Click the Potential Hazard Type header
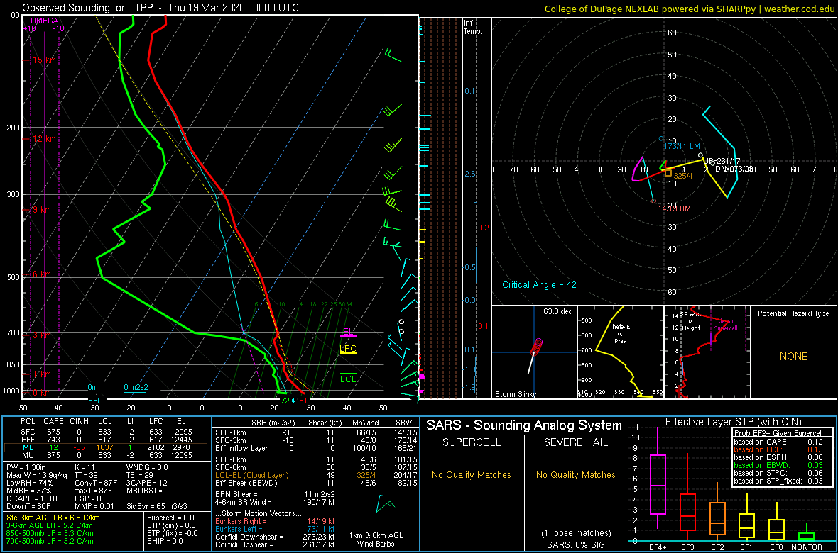Screen dimensions: 838x553 (x=794, y=314)
